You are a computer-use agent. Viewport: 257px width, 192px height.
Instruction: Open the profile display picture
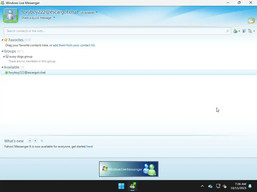coord(11,15)
